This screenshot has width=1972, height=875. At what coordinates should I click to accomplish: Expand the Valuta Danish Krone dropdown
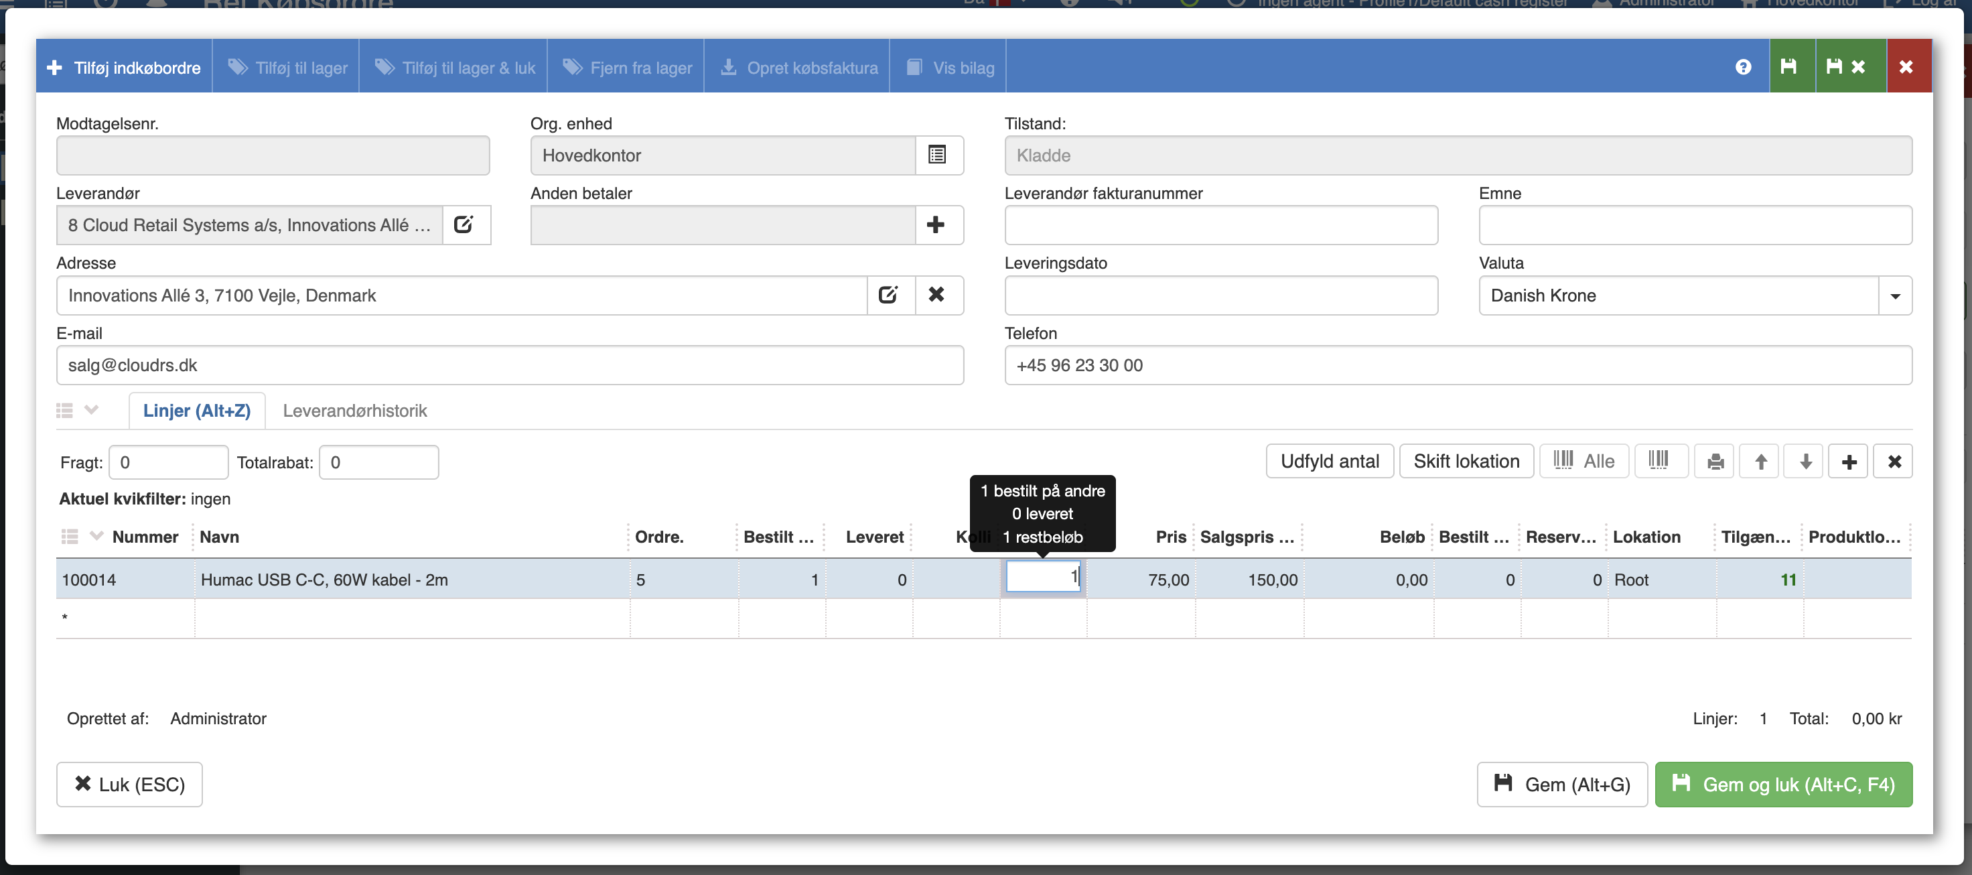pos(1895,296)
